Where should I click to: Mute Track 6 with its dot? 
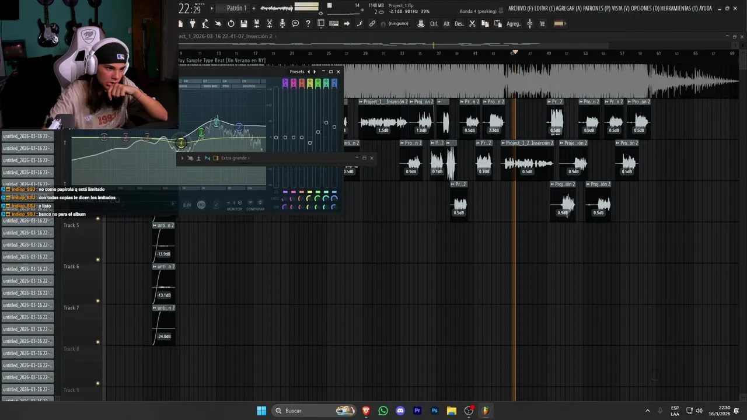[x=97, y=301]
